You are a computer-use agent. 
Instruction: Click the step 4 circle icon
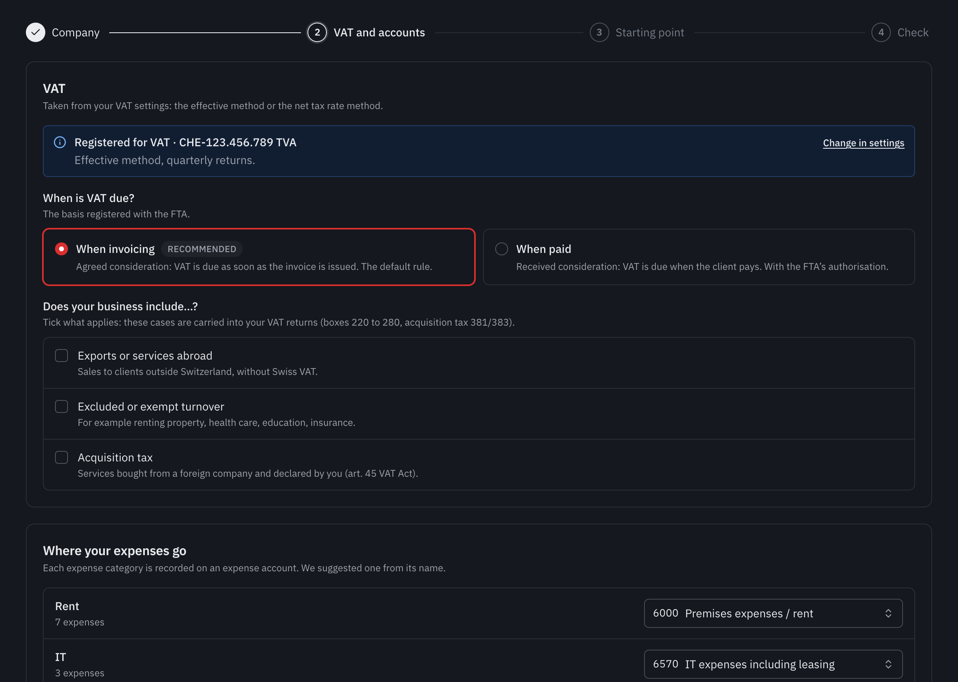tap(881, 32)
